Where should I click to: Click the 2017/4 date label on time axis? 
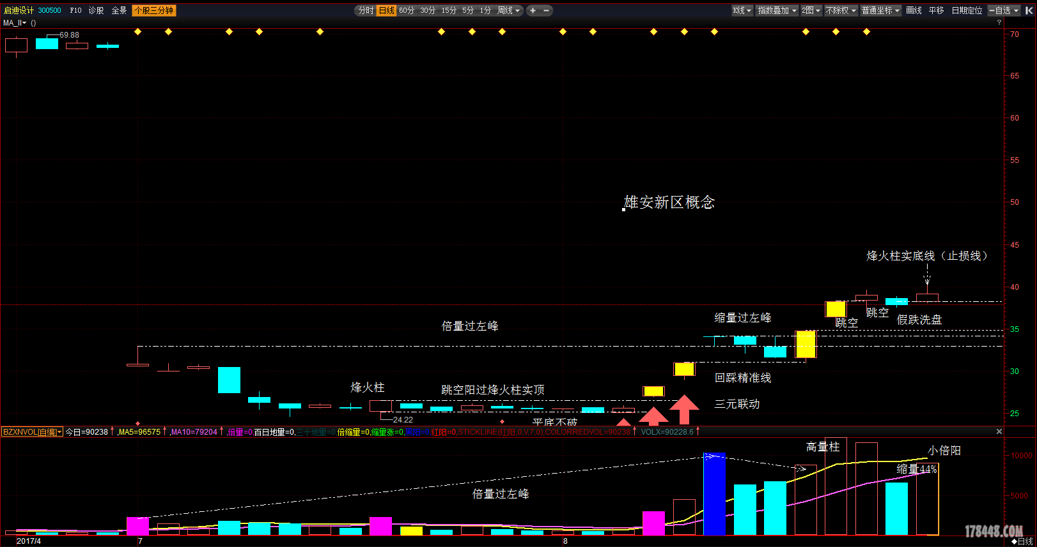(x=29, y=541)
